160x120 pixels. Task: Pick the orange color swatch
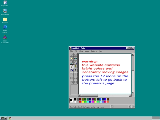coord(108,102)
